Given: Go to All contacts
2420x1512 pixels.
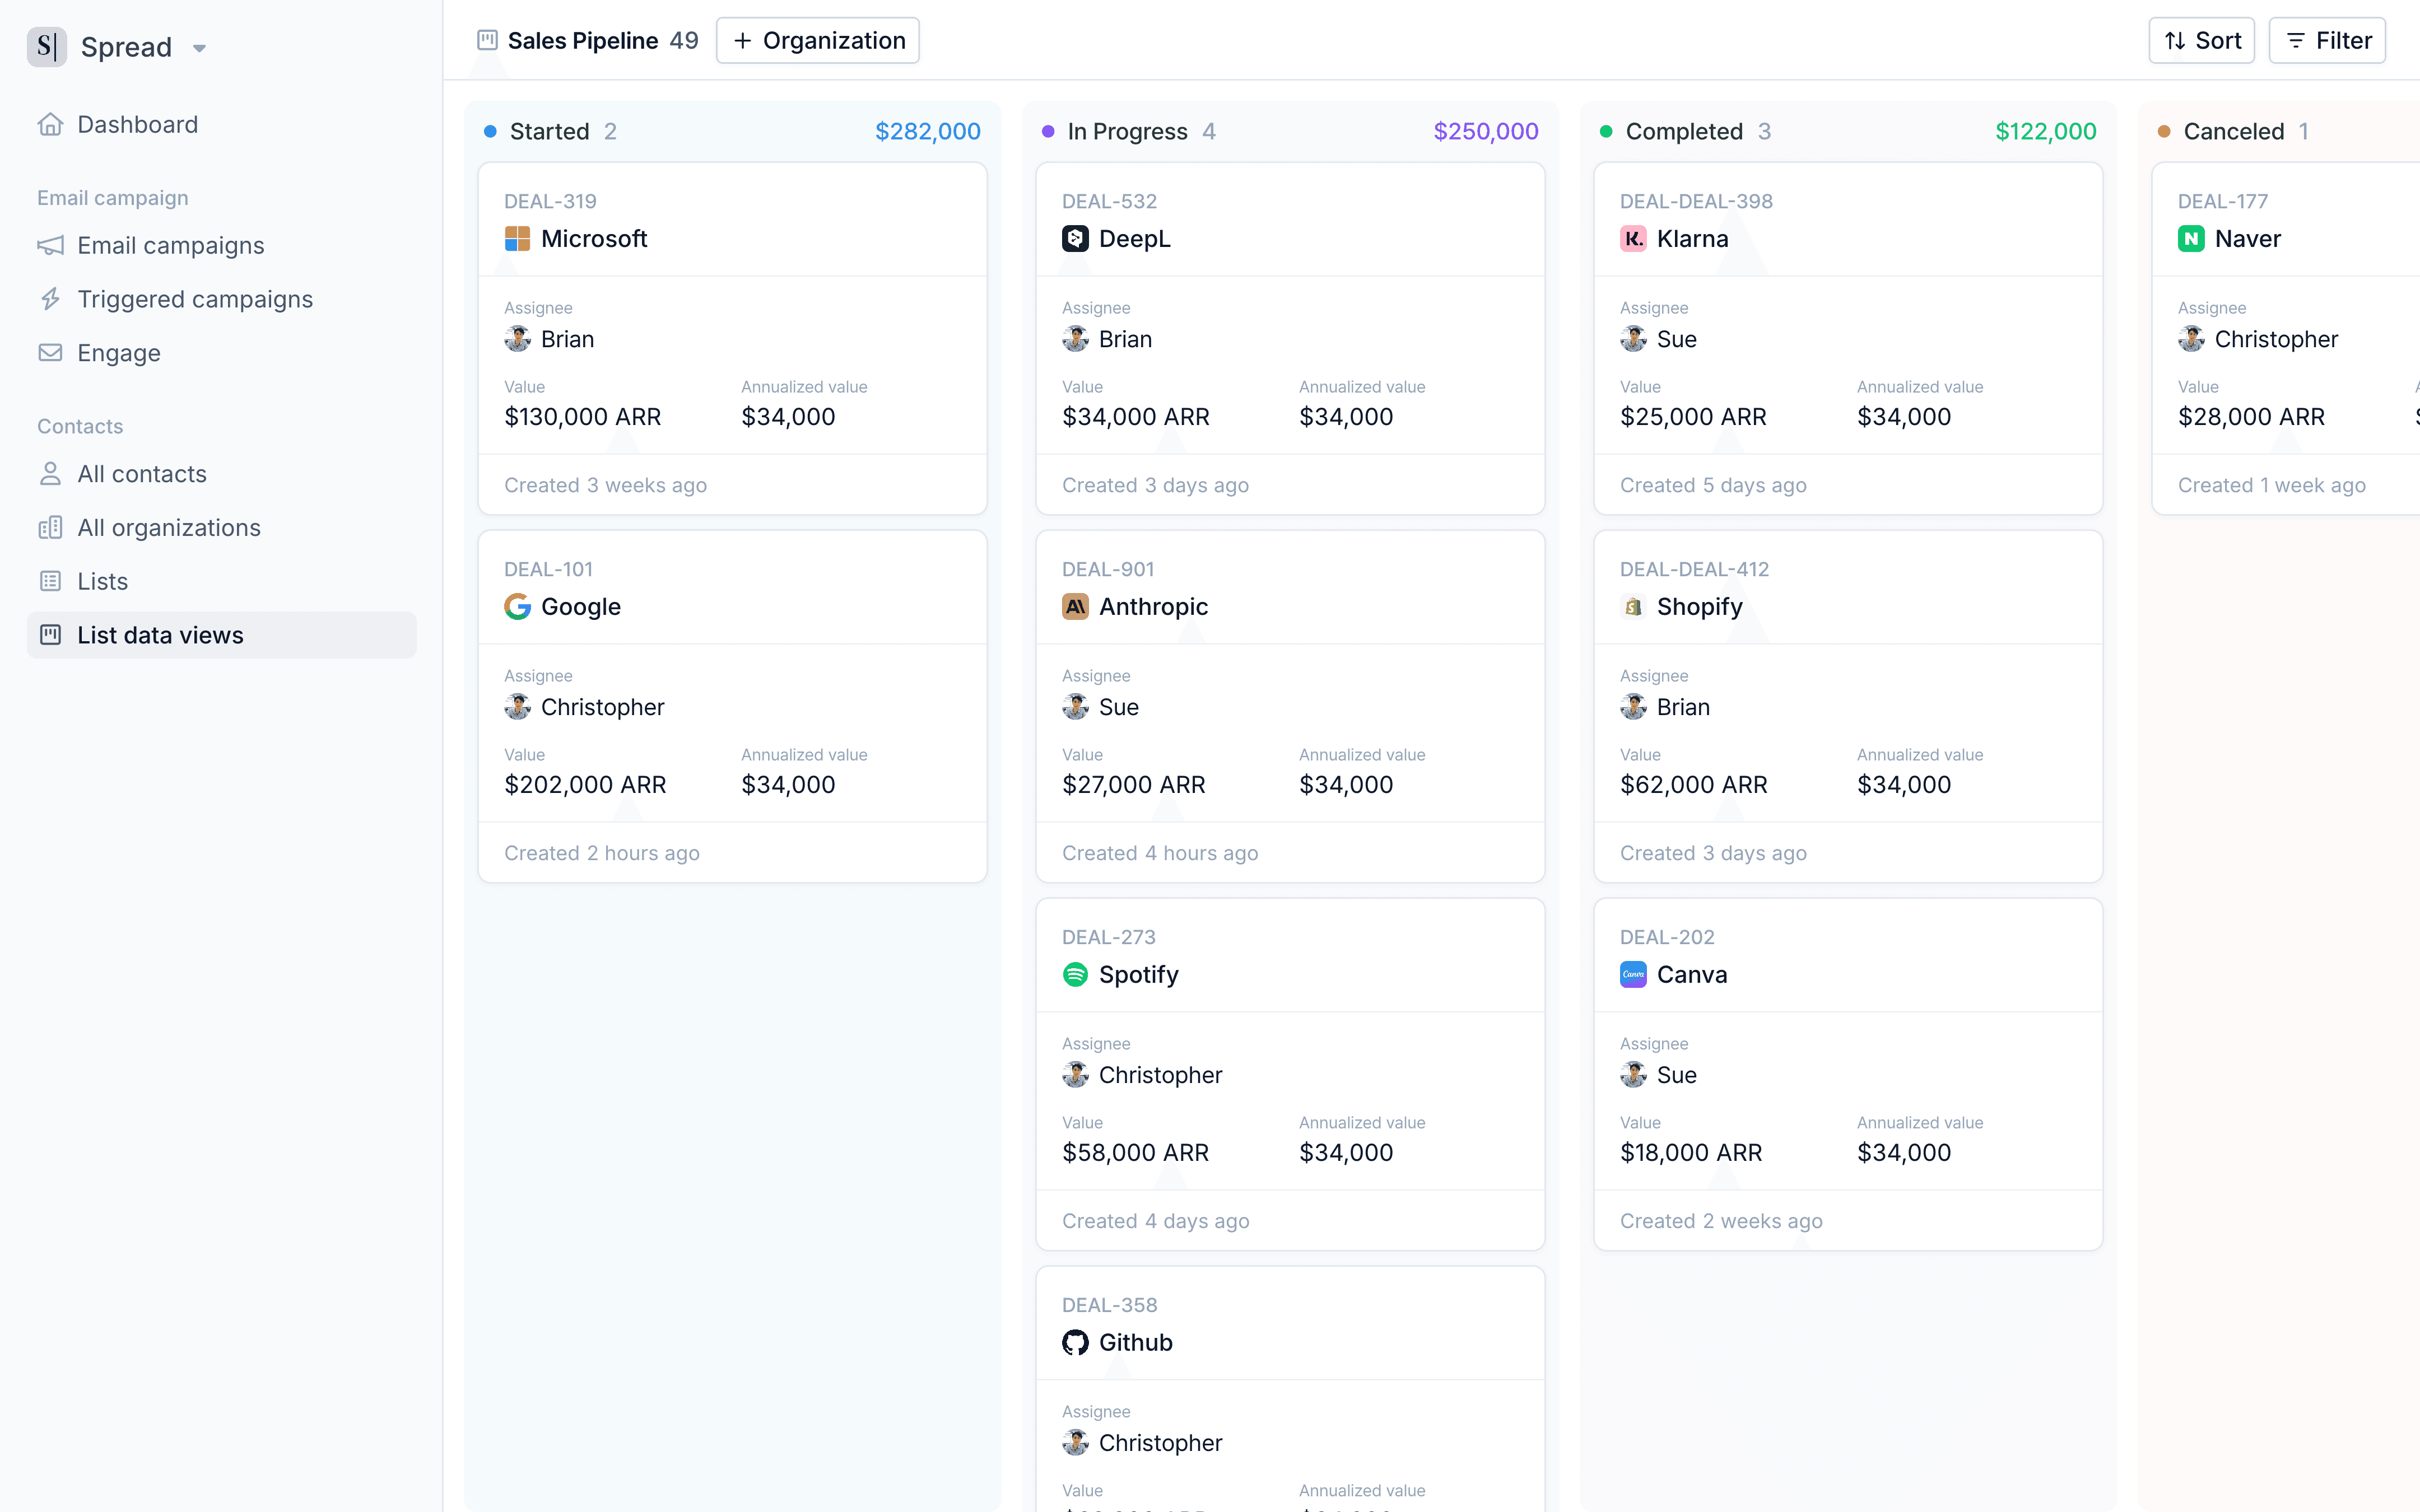Looking at the screenshot, I should [141, 474].
